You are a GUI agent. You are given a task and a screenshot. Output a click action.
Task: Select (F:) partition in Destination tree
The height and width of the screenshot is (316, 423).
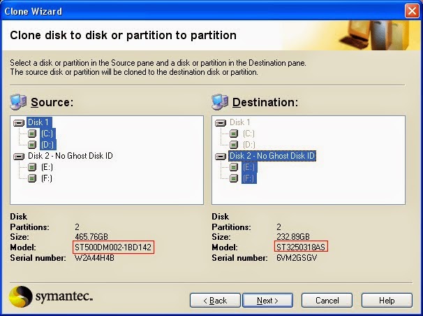249,178
